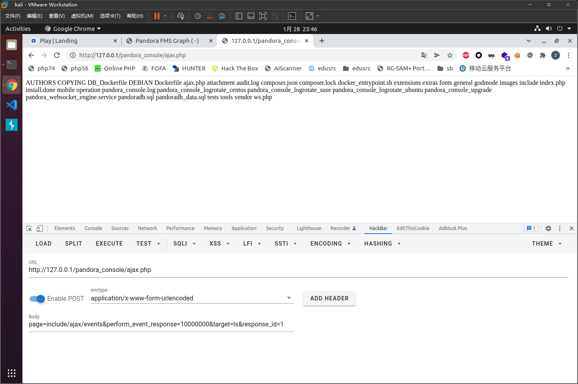Open the edusrc bookmarks folder

357,68
